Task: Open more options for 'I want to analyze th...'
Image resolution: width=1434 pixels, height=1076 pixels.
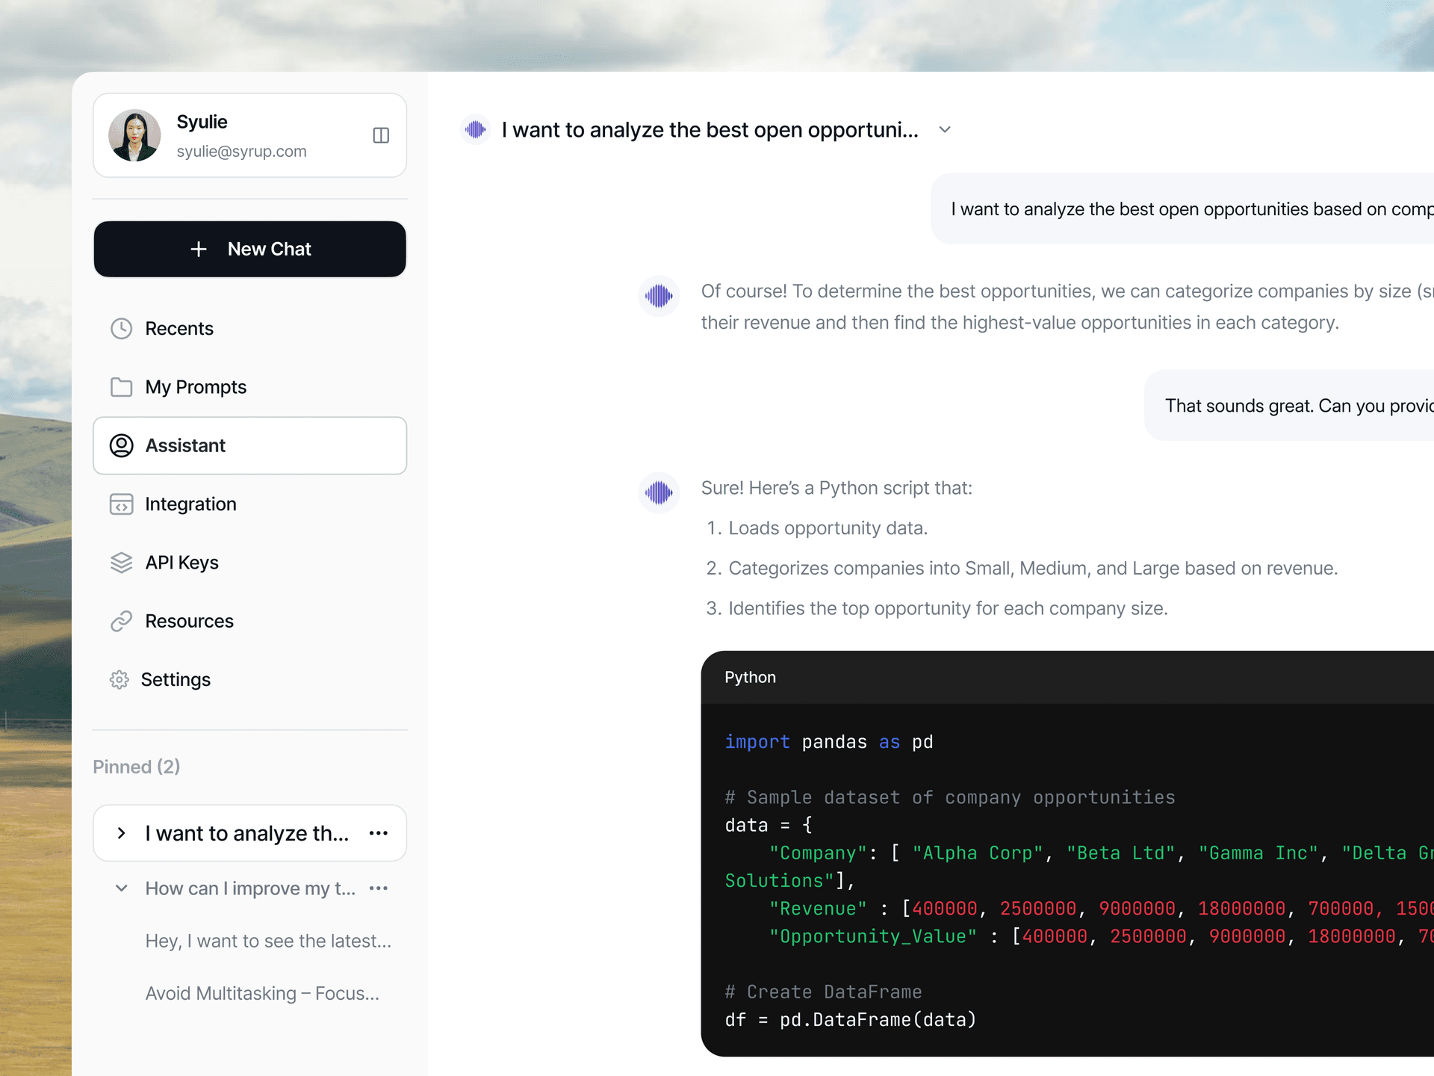Action: (x=379, y=833)
